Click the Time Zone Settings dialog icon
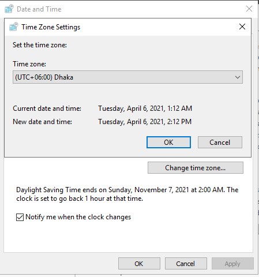 click(x=14, y=27)
